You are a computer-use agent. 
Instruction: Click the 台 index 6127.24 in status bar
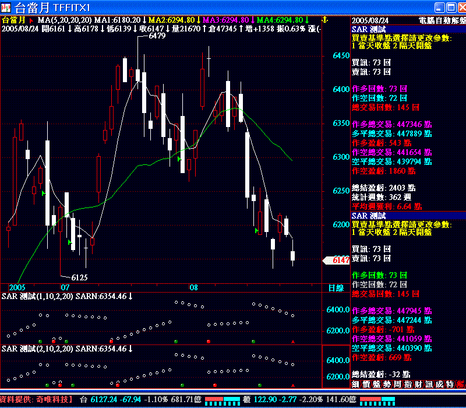point(104,399)
